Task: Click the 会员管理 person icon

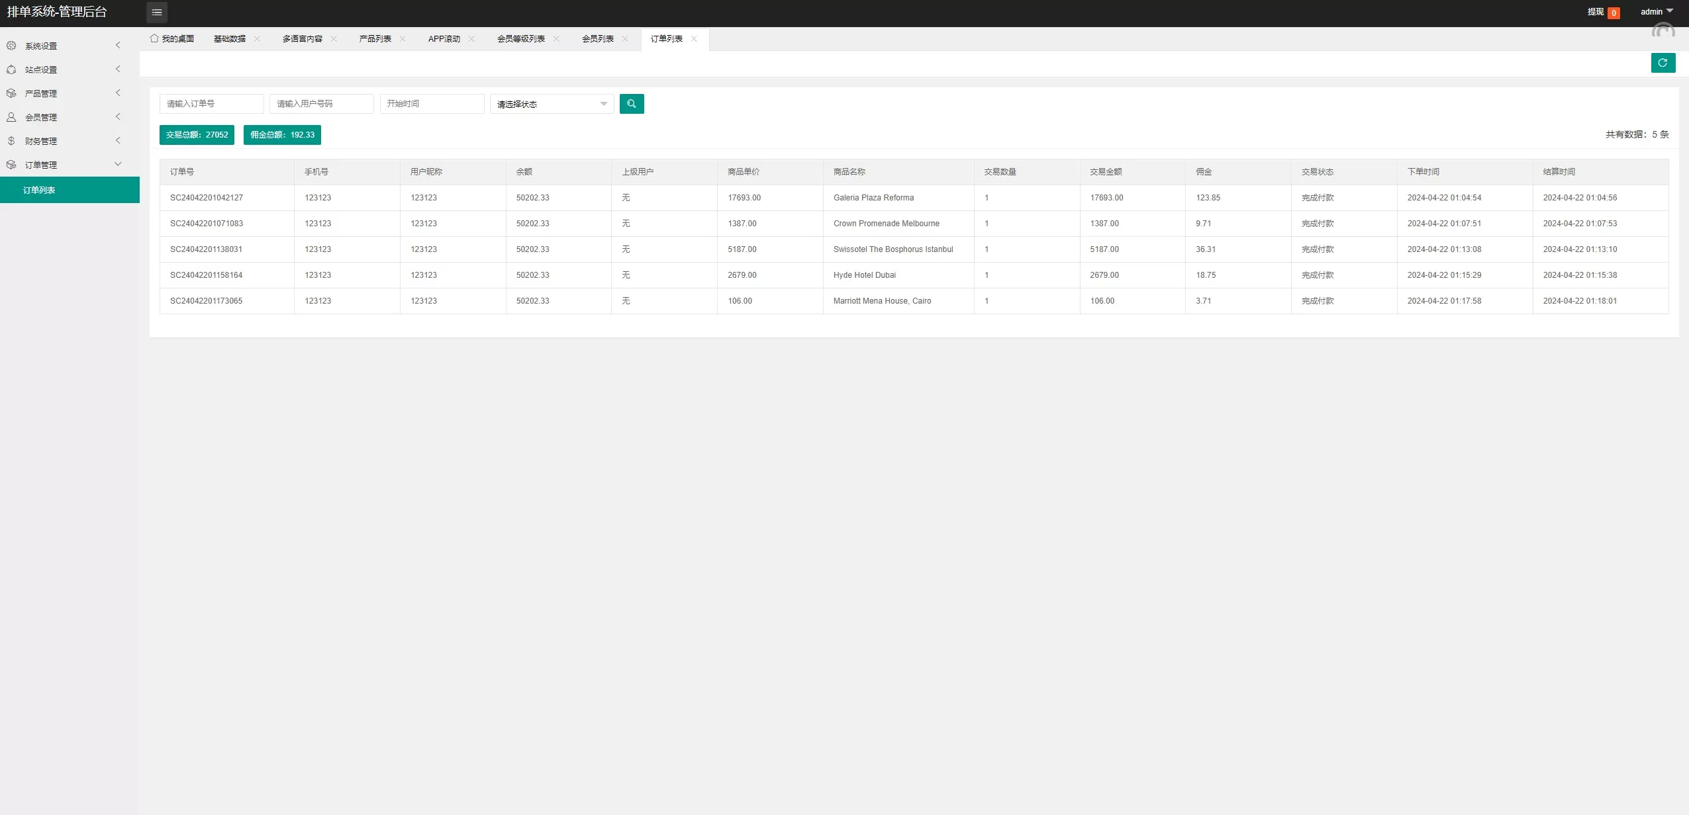Action: (11, 117)
